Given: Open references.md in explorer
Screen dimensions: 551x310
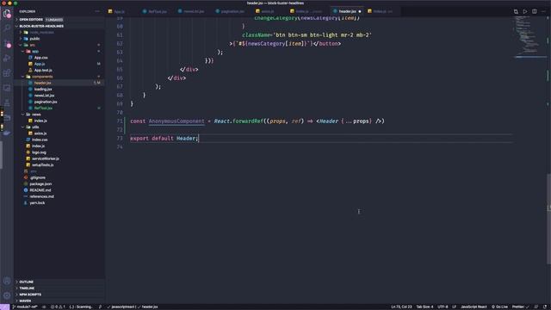Looking at the screenshot, I should tap(42, 196).
